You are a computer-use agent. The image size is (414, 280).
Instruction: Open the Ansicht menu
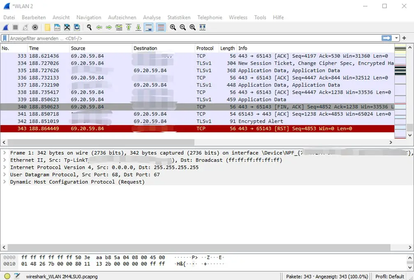click(x=61, y=17)
